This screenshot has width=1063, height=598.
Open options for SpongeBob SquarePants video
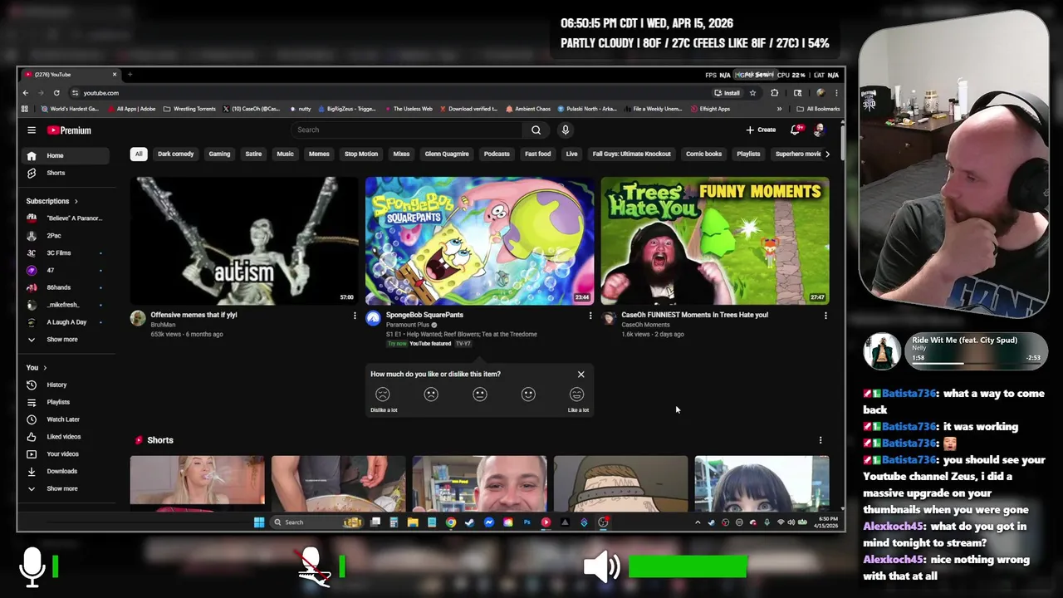590,316
